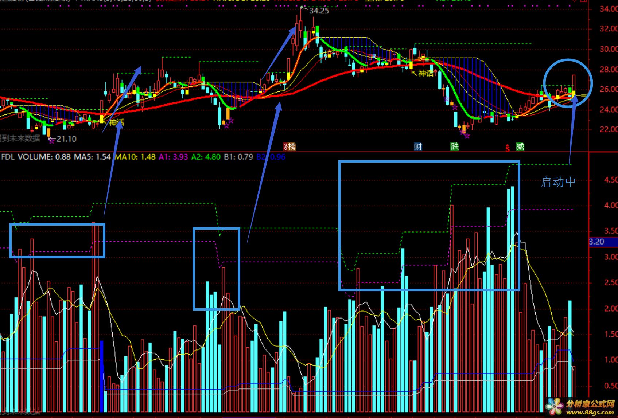The height and width of the screenshot is (418, 618).
Task: Click the 34.25 peak price label
Action: tap(319, 11)
